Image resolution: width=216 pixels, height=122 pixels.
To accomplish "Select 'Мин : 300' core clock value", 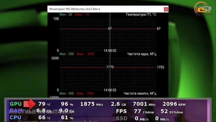I will (67, 54).
